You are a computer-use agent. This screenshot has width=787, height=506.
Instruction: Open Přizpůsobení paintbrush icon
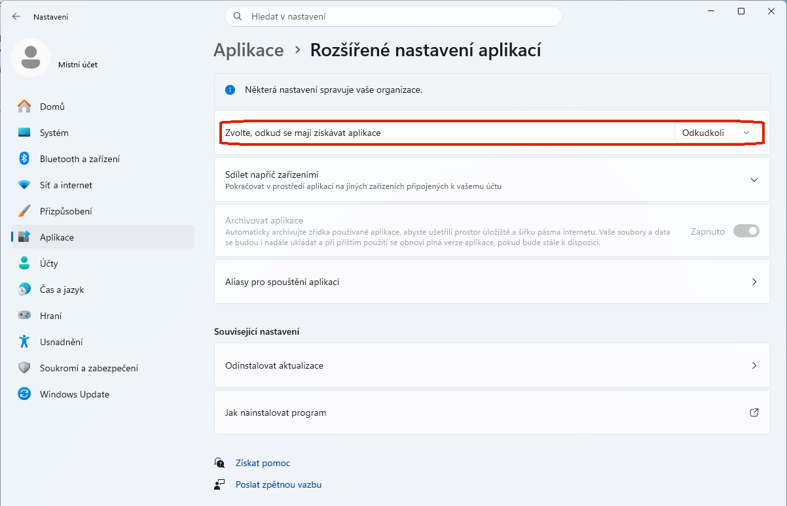point(24,211)
